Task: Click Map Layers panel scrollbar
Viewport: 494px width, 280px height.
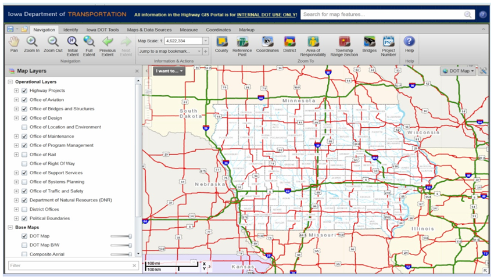Action: 138,150
